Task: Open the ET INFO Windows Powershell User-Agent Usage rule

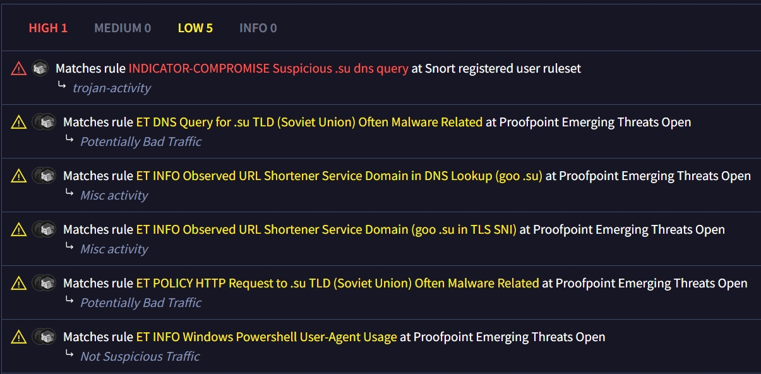Action: click(267, 337)
